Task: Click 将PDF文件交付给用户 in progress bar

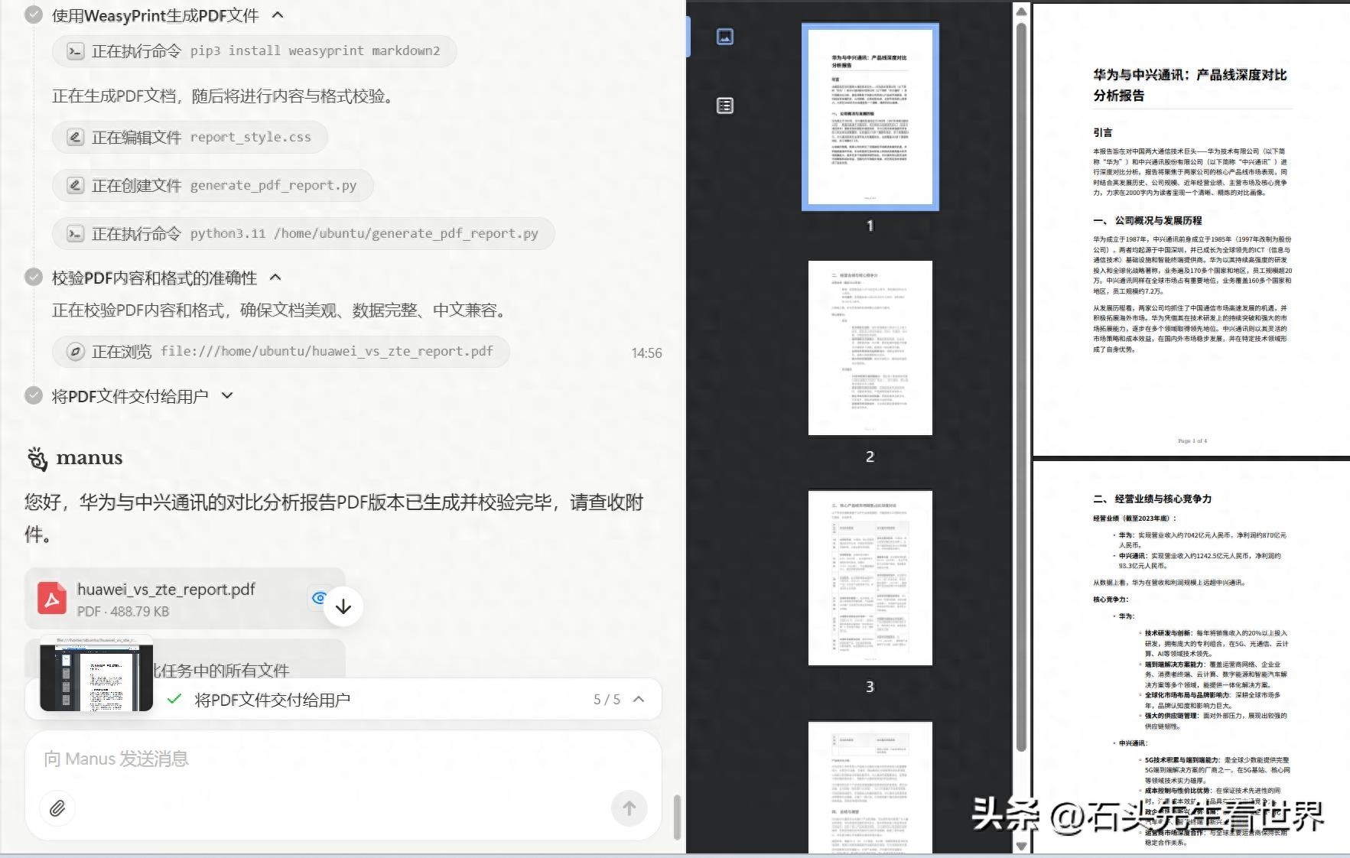Action: (272, 700)
